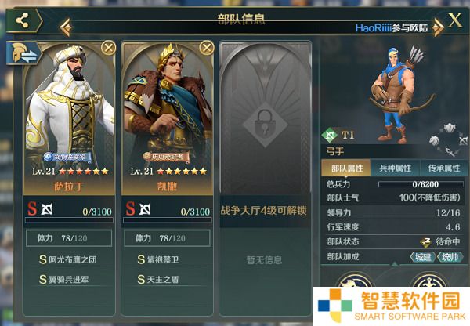Select the 传承属性 tab
Viewport: 470px width, 326px height.
(444, 168)
